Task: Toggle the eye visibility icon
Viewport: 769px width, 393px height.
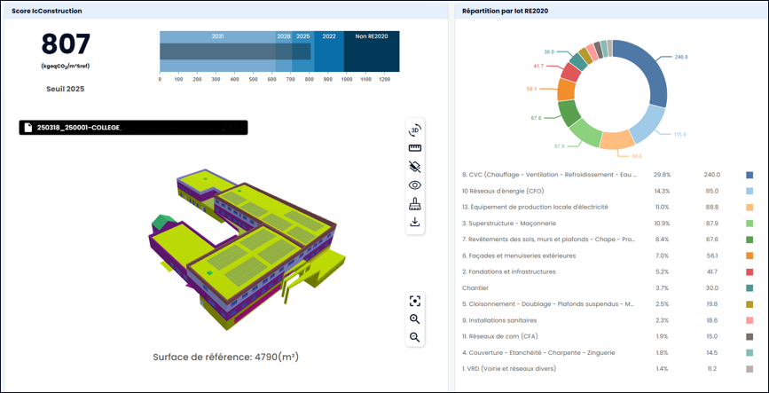Action: point(415,185)
